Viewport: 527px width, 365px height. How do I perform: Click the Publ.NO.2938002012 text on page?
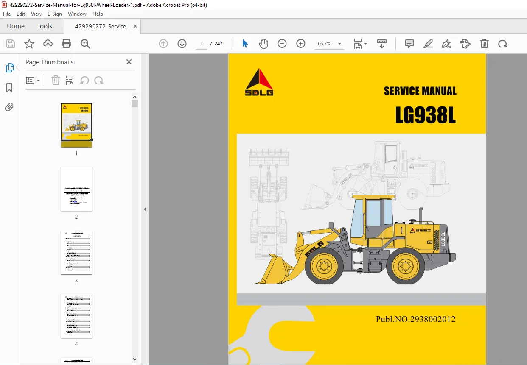point(415,319)
